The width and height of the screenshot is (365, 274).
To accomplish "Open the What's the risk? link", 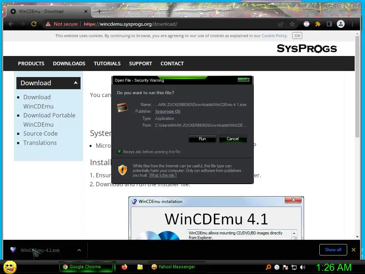I will click(163, 175).
